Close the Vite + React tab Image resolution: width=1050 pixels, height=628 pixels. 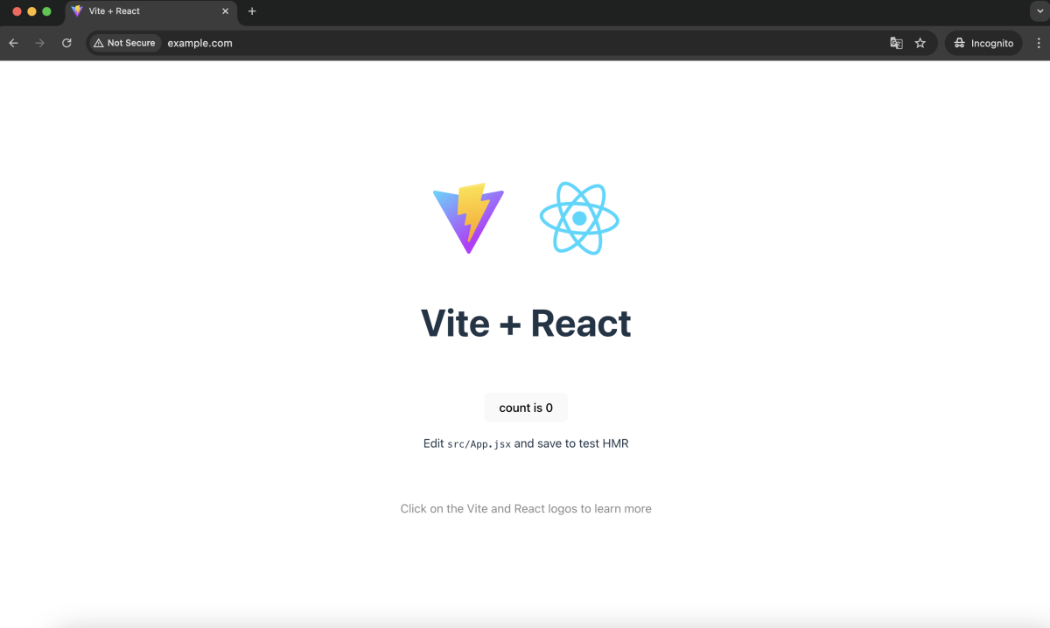[225, 11]
